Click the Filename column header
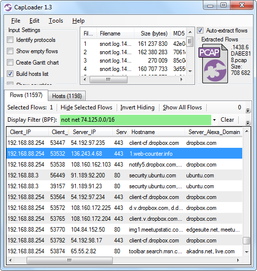 (115, 34)
